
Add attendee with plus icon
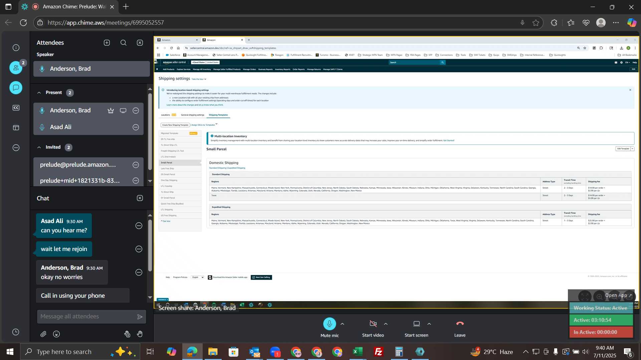click(107, 43)
